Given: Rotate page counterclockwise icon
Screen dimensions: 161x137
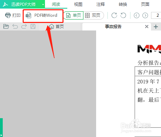Looking at the screenshot, I should 123,15.
